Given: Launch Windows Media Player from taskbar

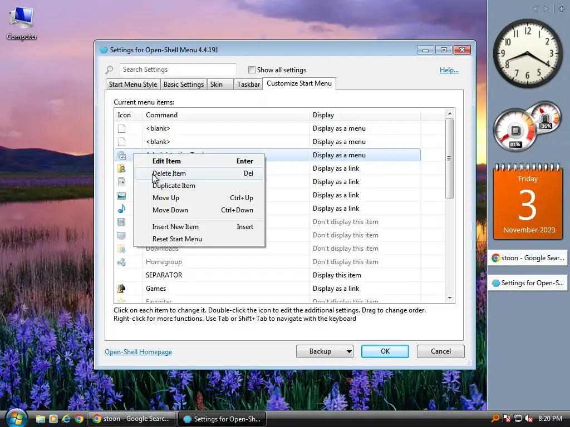Looking at the screenshot, I should 53,419.
